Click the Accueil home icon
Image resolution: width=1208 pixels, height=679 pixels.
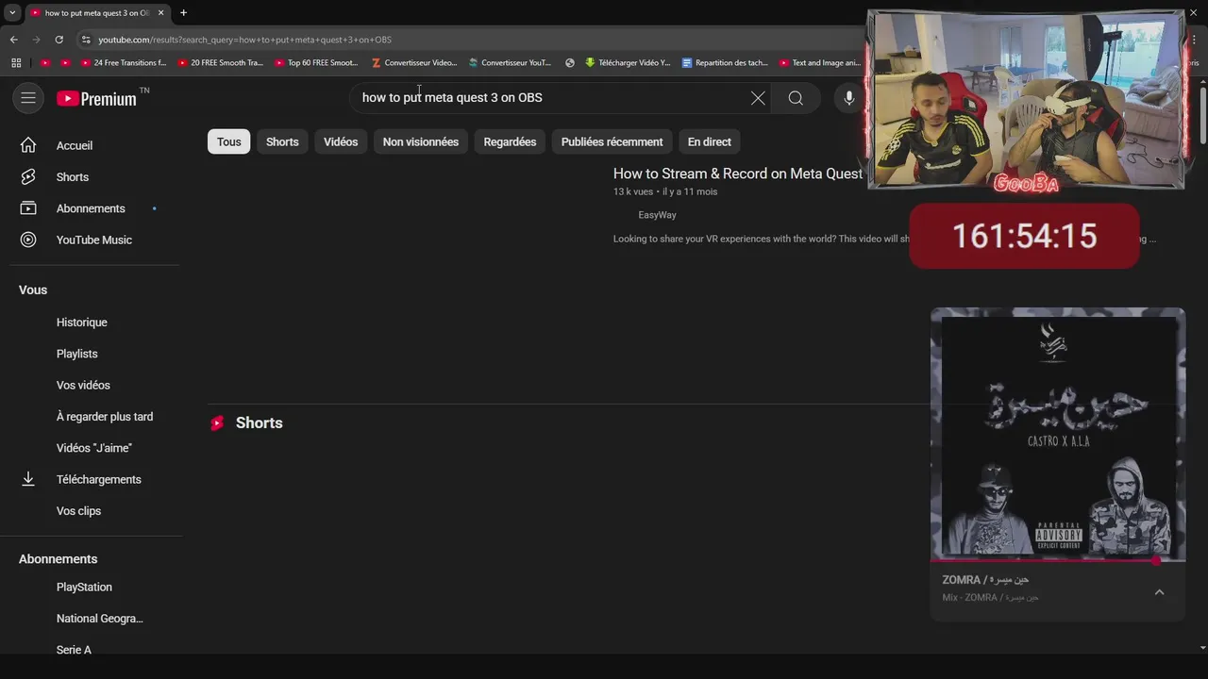pos(28,145)
